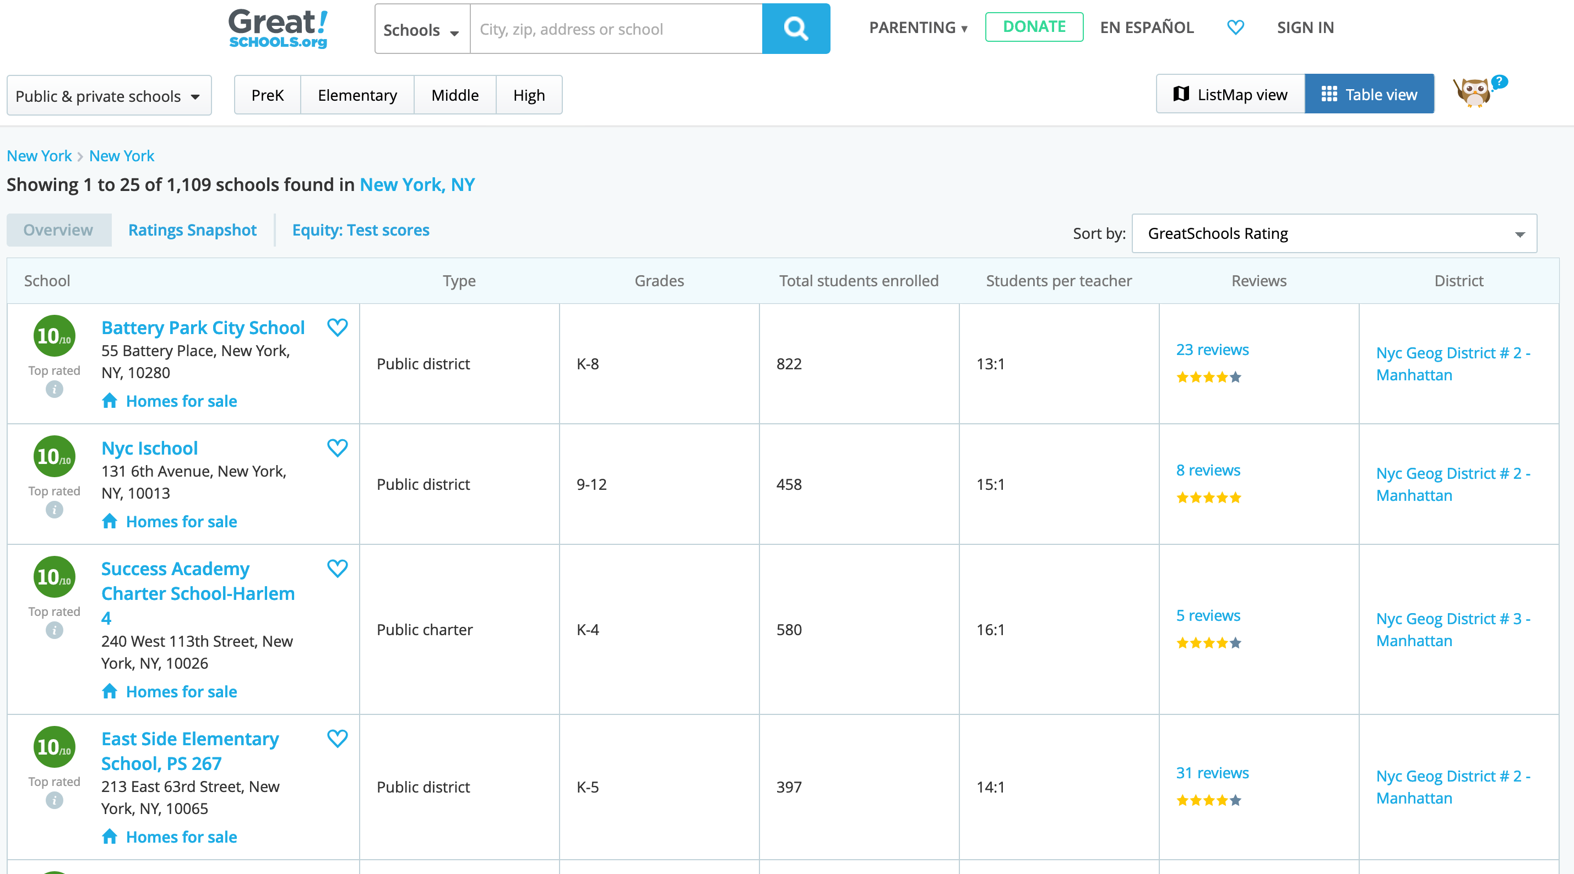1574x874 pixels.
Task: Click the school search input field
Action: point(616,29)
